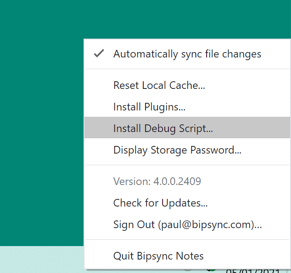The height and width of the screenshot is (273, 291).
Task: Choose Reset Local Cache menu entry
Action: click(x=187, y=85)
